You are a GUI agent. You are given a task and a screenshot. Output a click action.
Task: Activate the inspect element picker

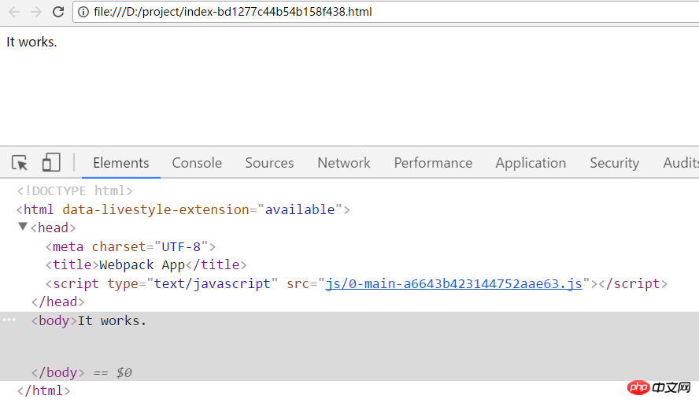20,163
